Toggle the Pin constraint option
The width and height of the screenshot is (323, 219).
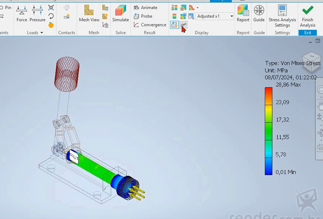point(6,7)
